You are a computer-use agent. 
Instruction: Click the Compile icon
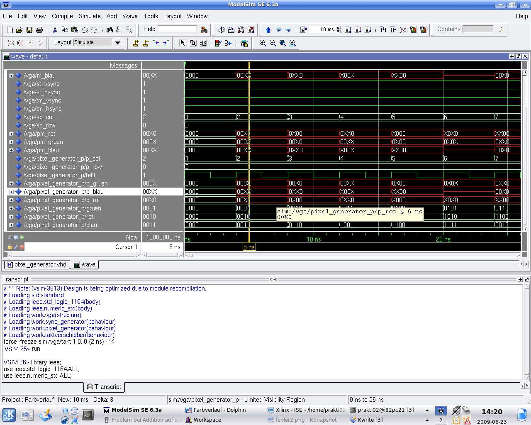point(222,30)
